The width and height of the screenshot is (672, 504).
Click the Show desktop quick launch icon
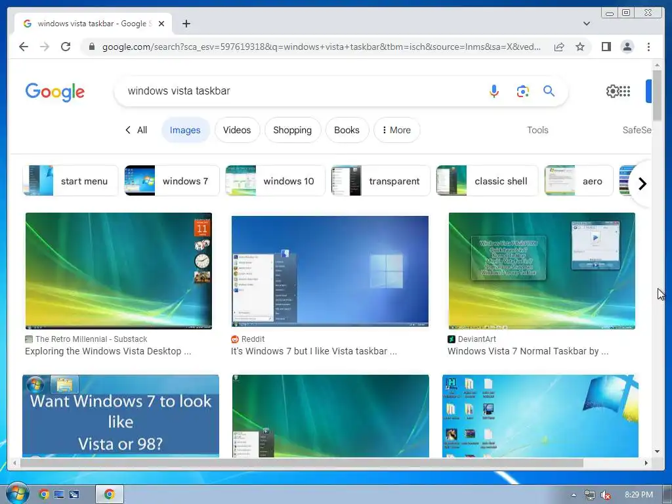pyautogui.click(x=59, y=495)
